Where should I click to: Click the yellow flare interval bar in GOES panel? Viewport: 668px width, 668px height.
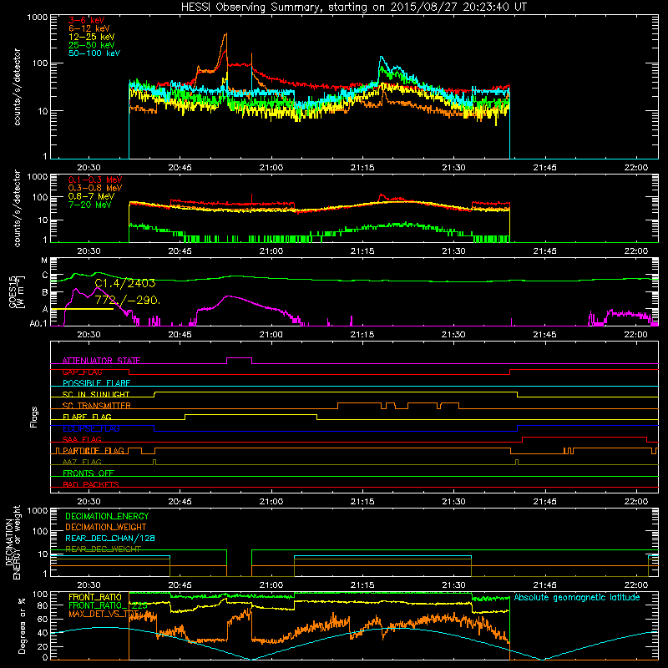(82, 309)
